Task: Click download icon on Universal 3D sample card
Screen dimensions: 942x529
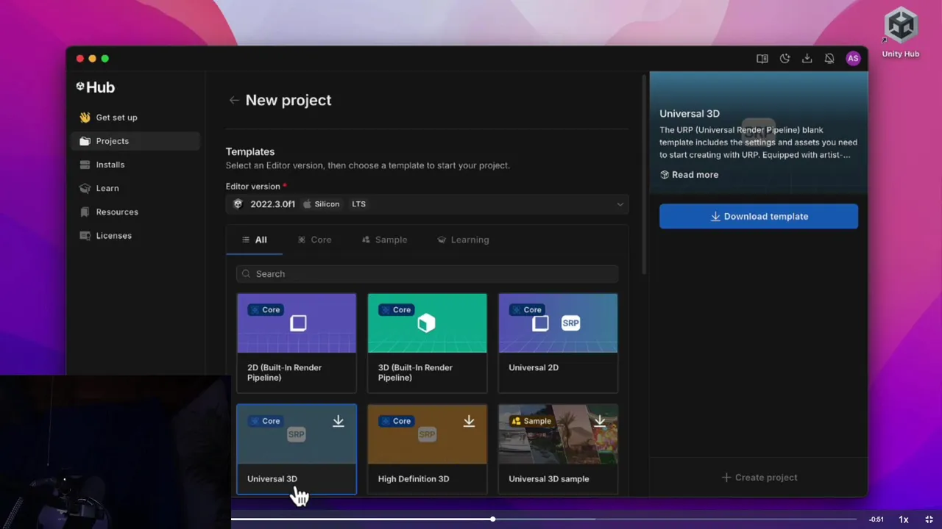Action: click(600, 421)
